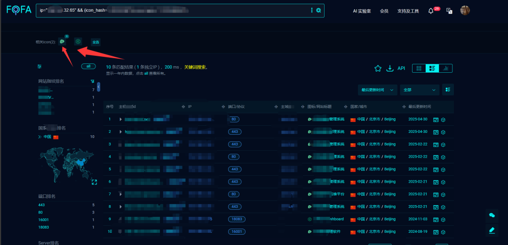Open the cube icon for row 5
The width and height of the screenshot is (508, 245).
pos(443,169)
